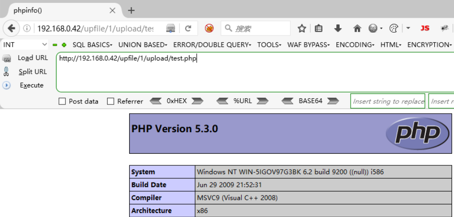The image size is (454, 217).
Task: Click the fly bug extension icon
Action: [444, 28]
